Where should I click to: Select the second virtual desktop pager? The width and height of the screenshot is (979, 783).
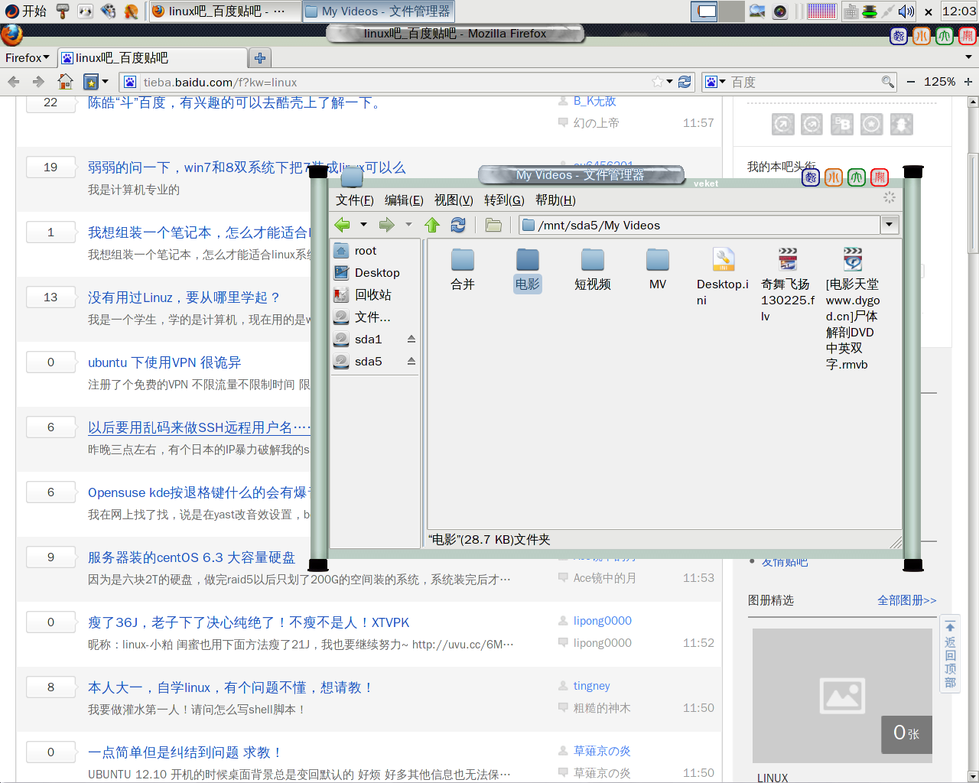(731, 11)
